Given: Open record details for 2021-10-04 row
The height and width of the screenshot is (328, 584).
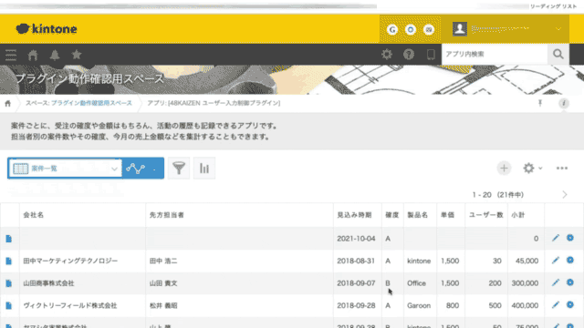Looking at the screenshot, I should click(x=9, y=239).
